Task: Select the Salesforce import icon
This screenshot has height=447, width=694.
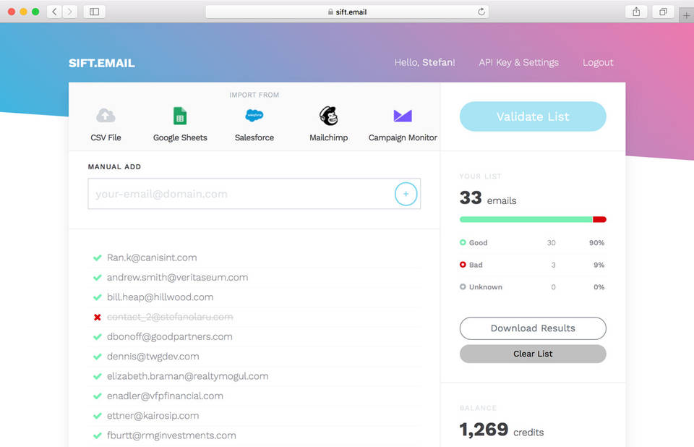Action: [x=254, y=116]
